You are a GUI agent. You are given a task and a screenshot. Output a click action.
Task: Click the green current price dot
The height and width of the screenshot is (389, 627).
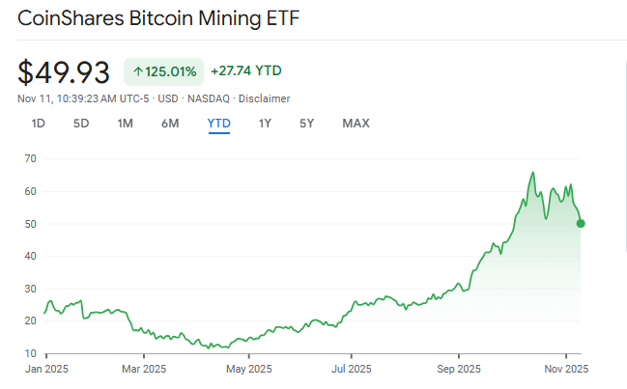click(581, 223)
